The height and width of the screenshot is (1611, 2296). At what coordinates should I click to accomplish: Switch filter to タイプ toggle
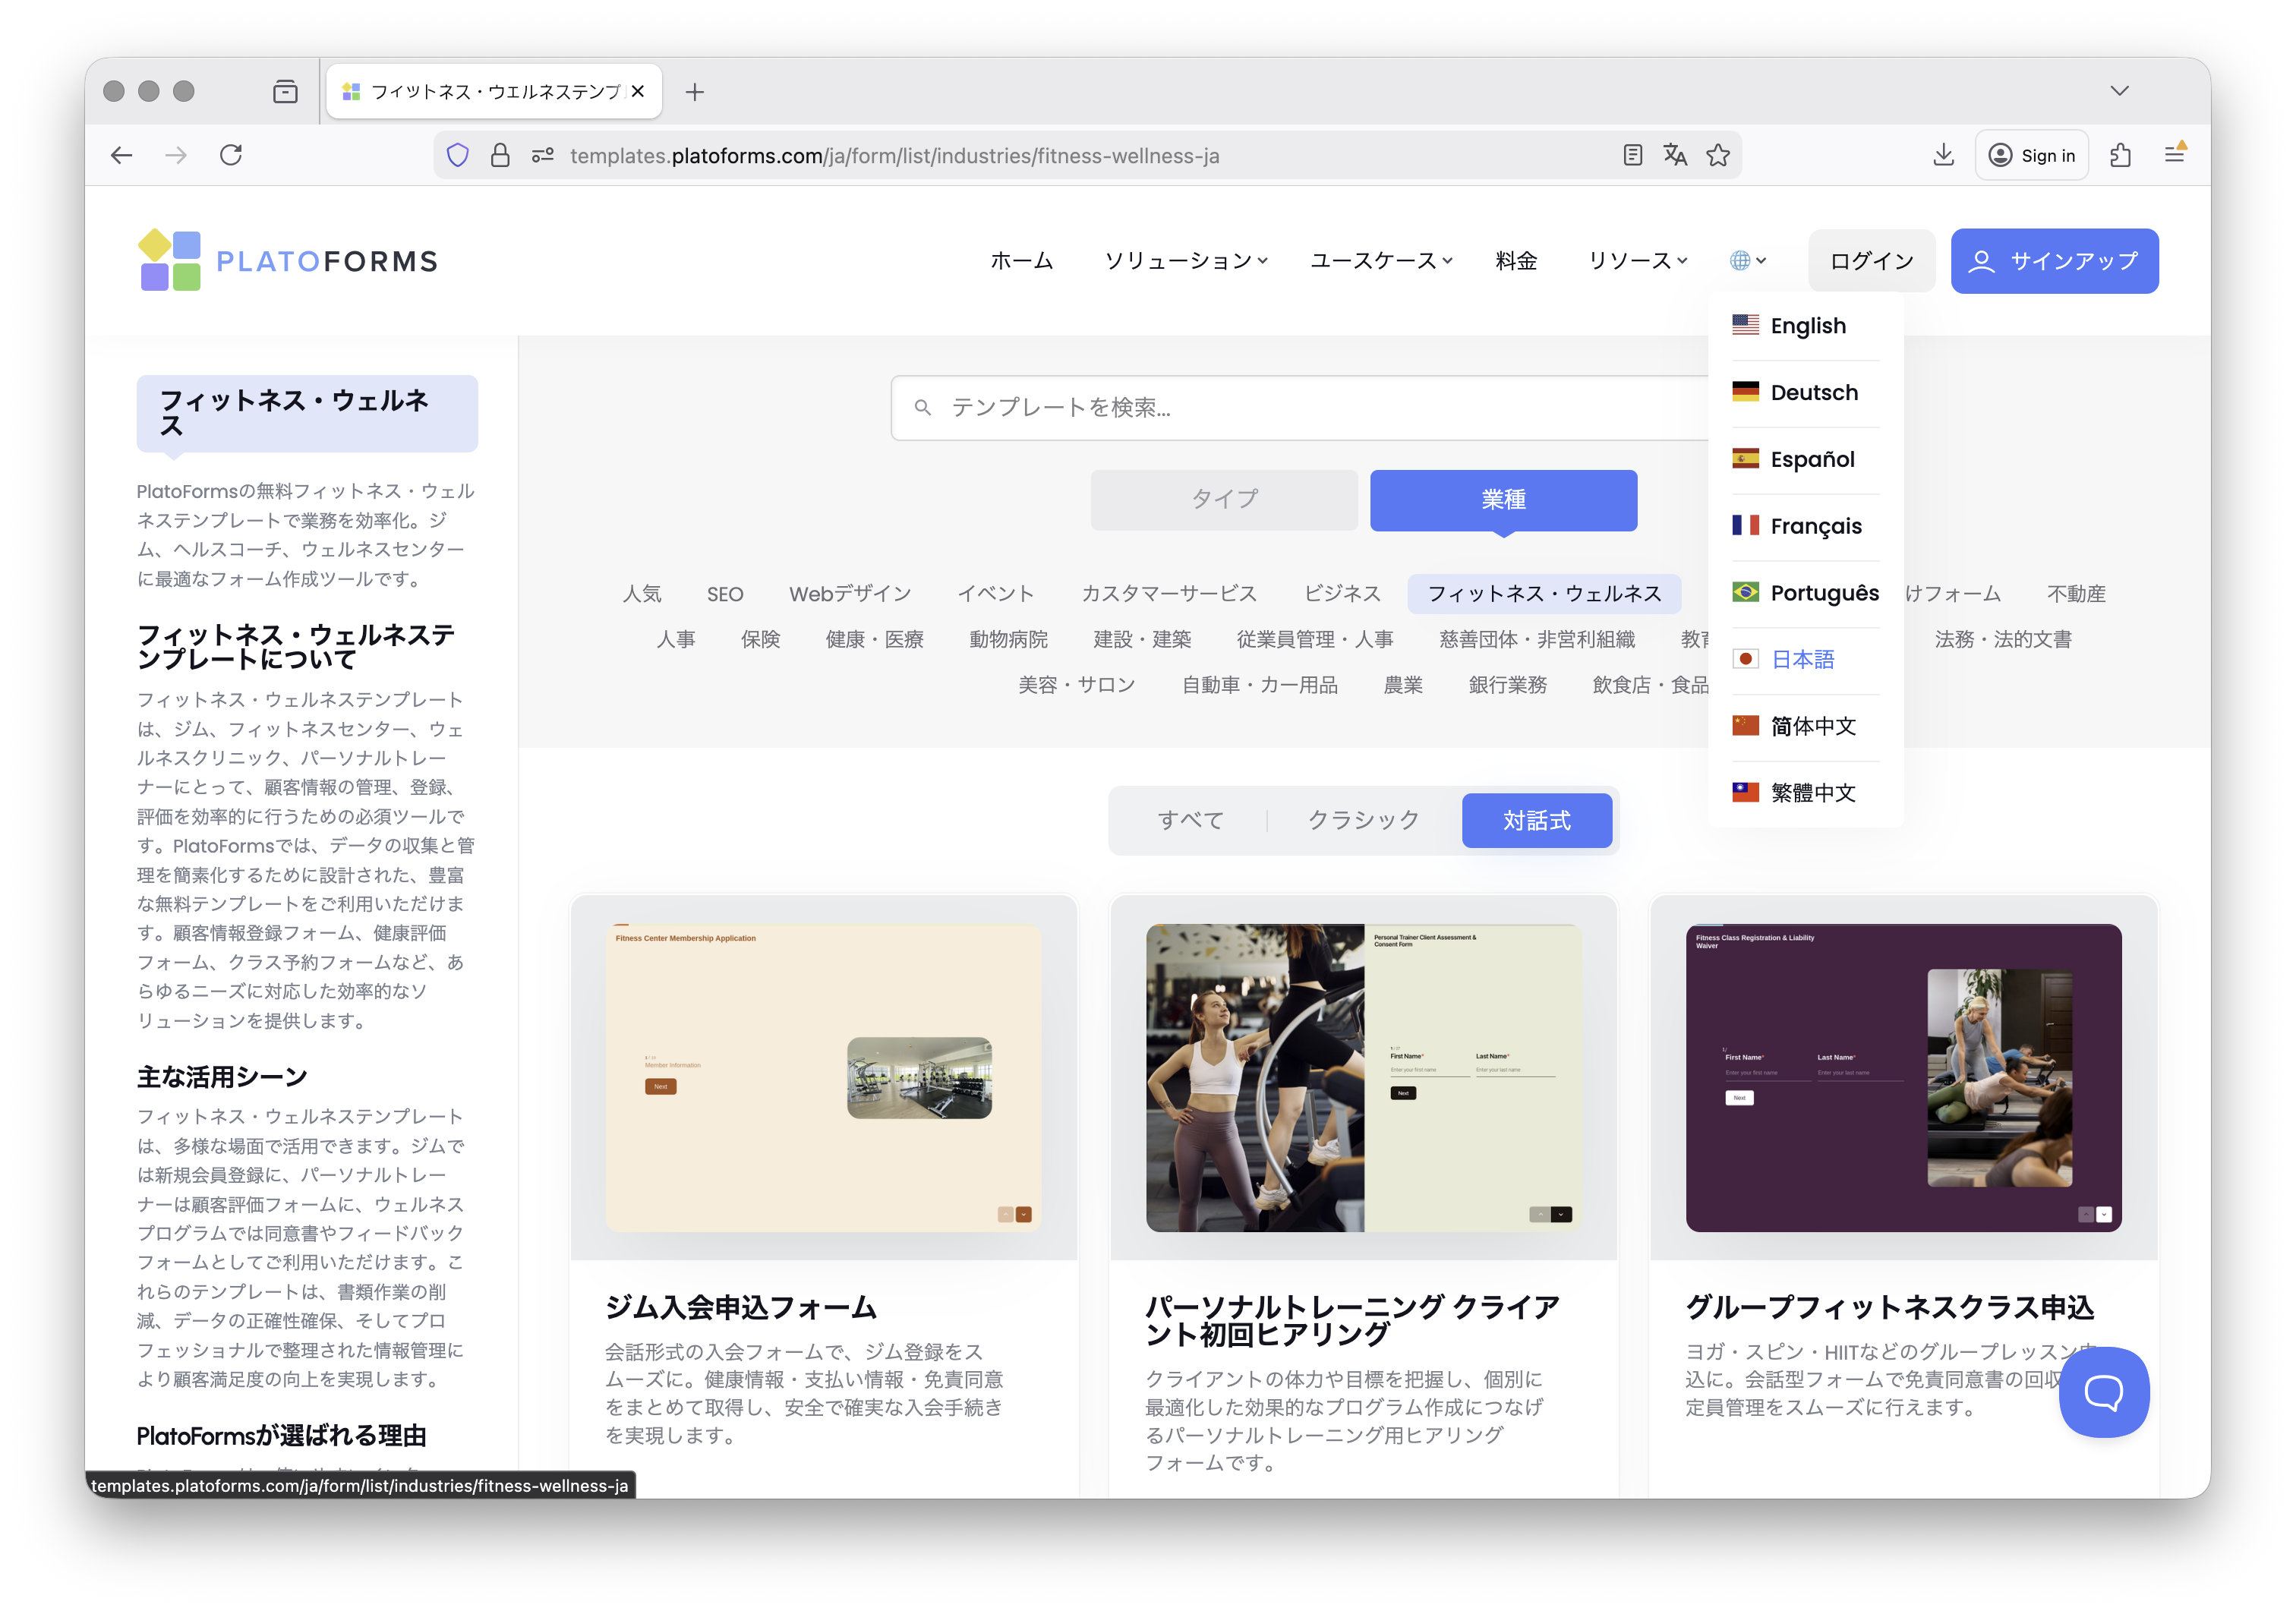click(1223, 499)
